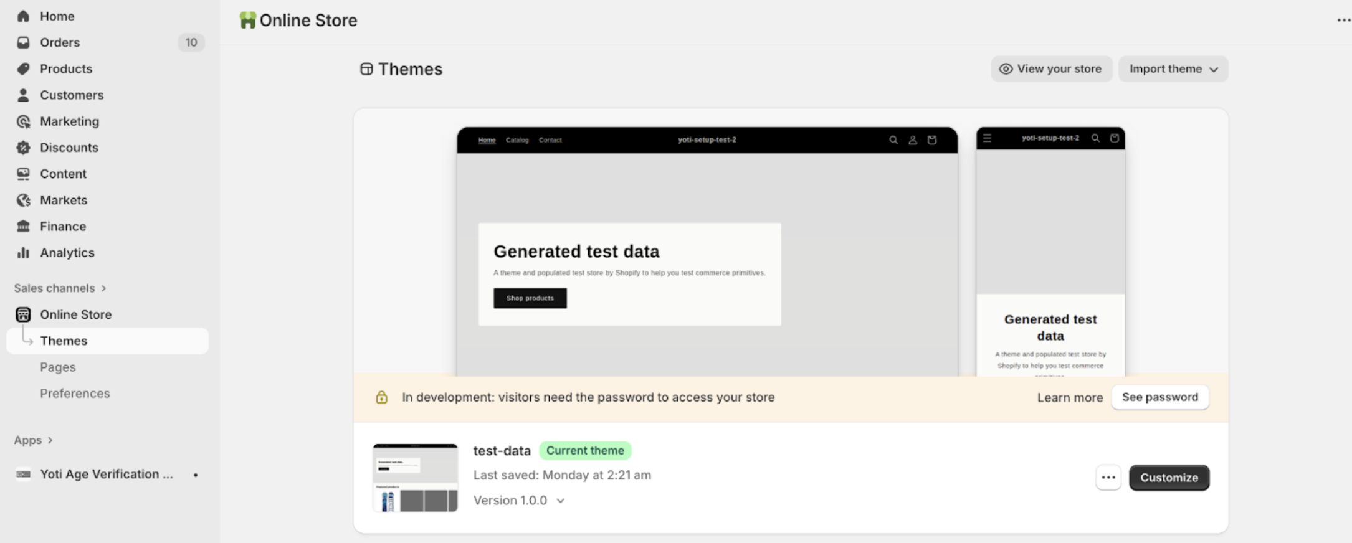Expand the Version 1.0.0 dropdown

tap(560, 501)
